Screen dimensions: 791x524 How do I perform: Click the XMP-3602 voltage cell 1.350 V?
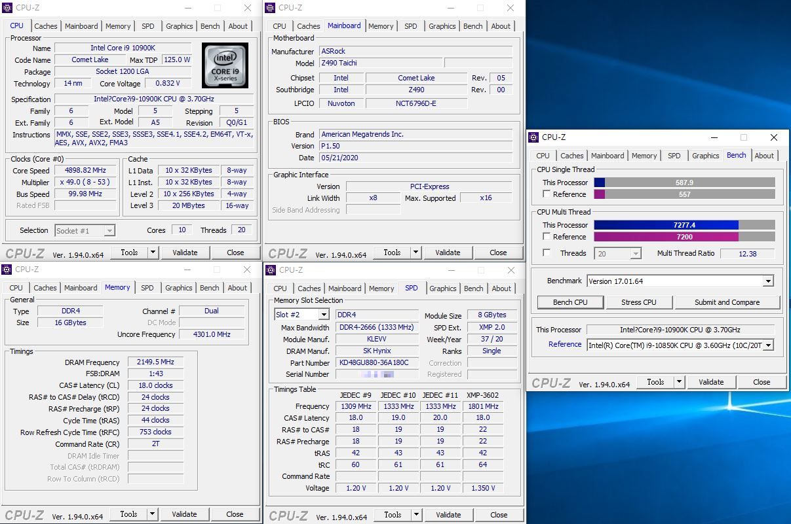click(483, 488)
